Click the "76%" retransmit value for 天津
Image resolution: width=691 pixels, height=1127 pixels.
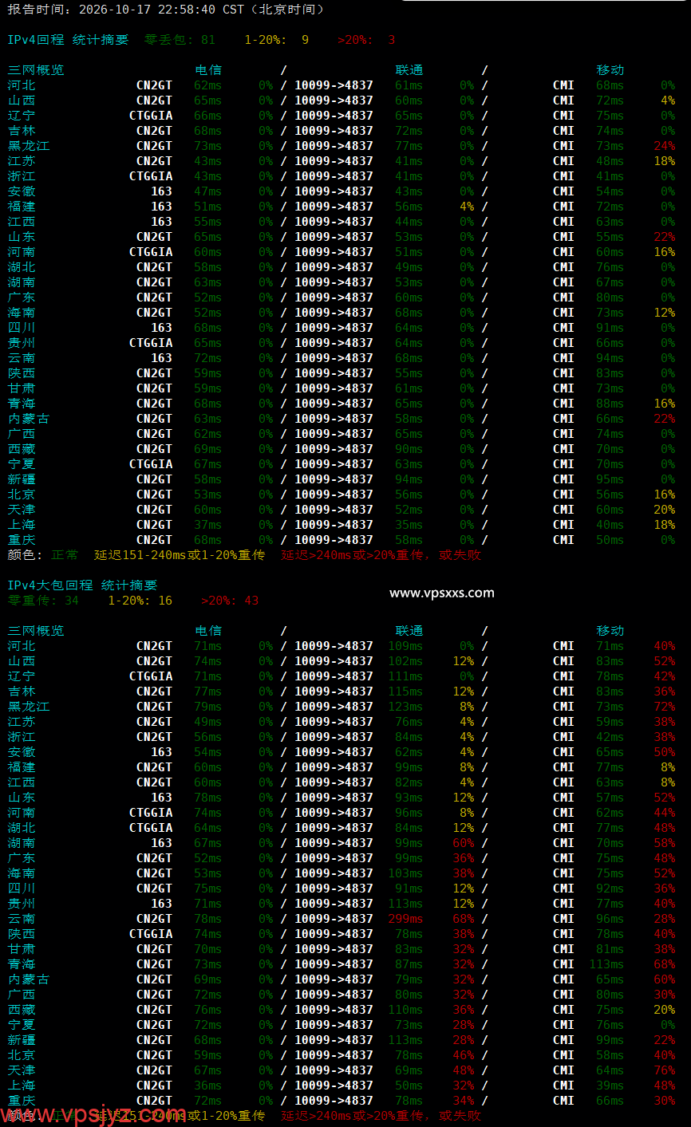click(664, 1070)
